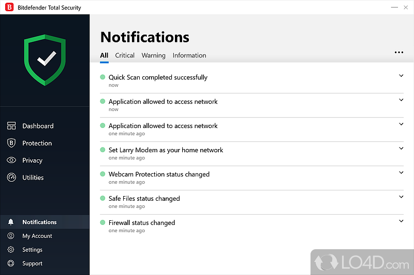The image size is (414, 275).
Task: Expand the Firewall status changed notification
Action: (x=401, y=221)
